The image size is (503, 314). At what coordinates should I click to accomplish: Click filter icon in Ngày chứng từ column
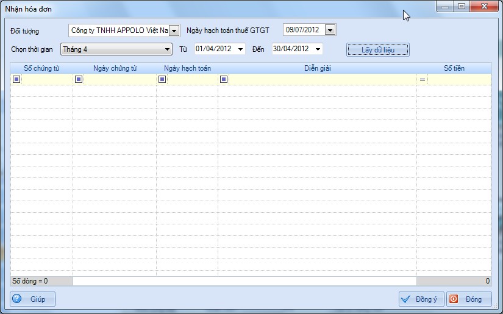click(79, 79)
